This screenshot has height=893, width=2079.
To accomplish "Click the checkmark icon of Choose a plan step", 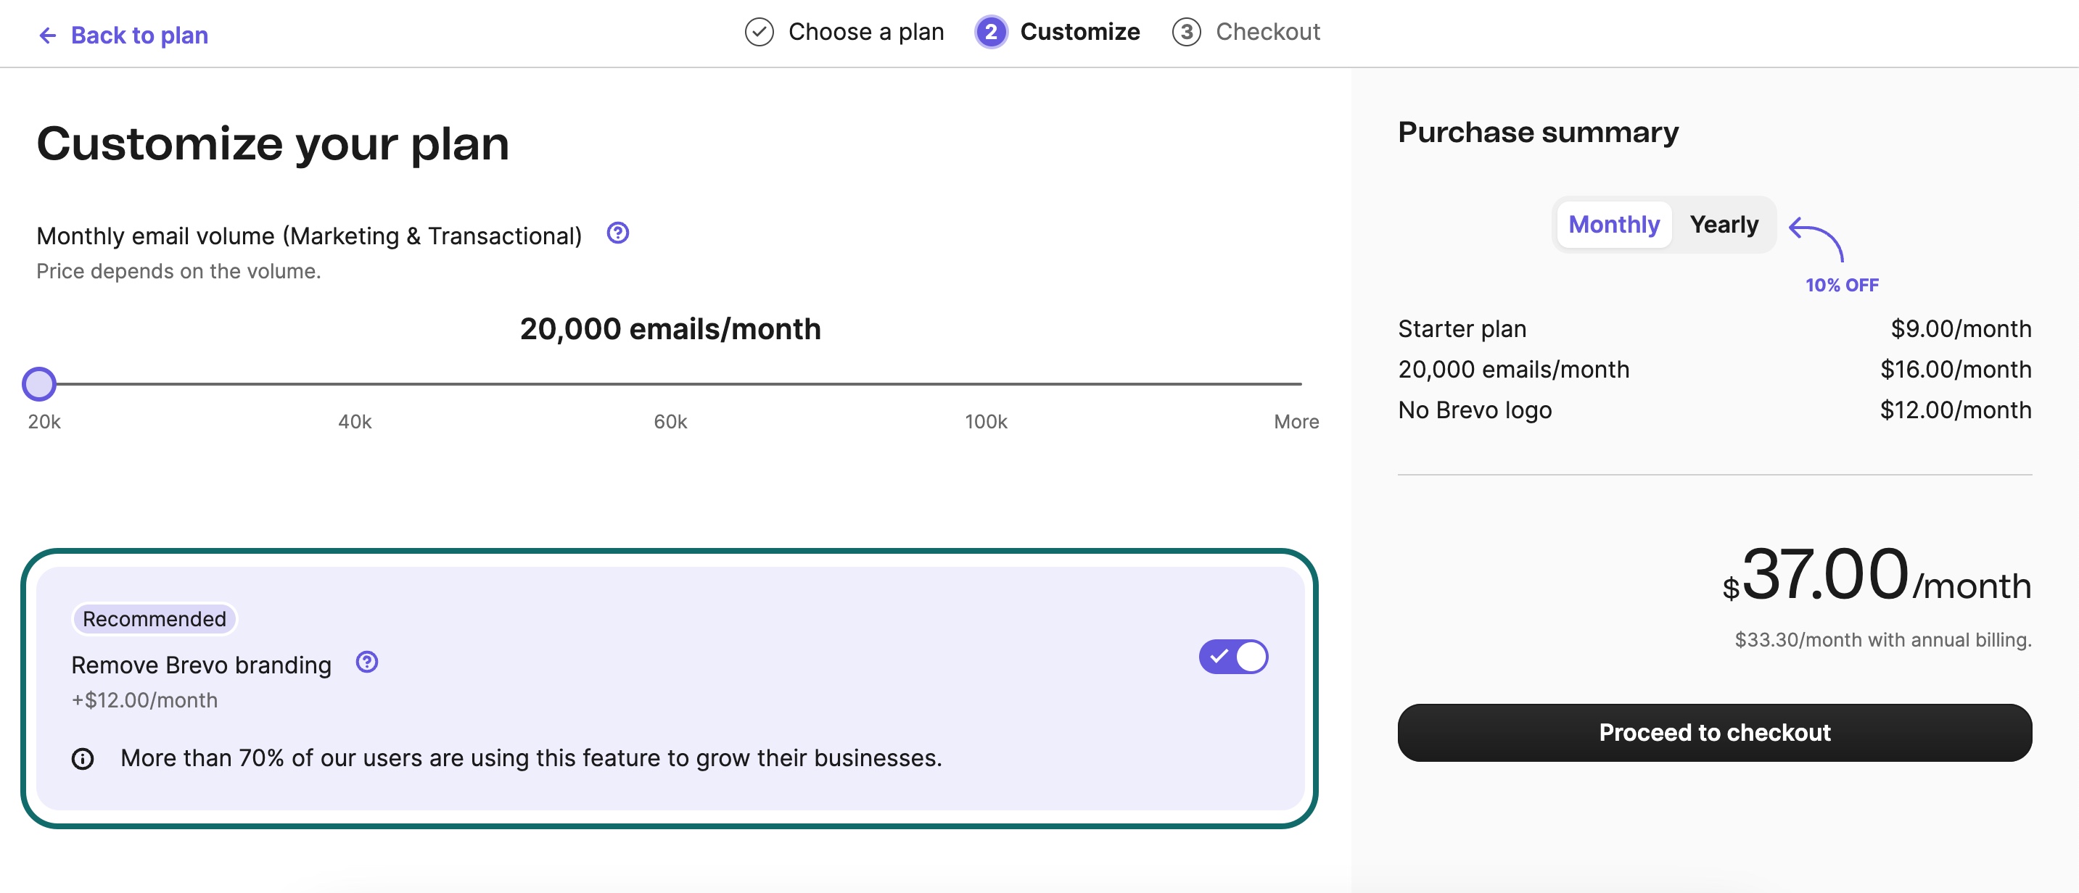I will tap(759, 33).
